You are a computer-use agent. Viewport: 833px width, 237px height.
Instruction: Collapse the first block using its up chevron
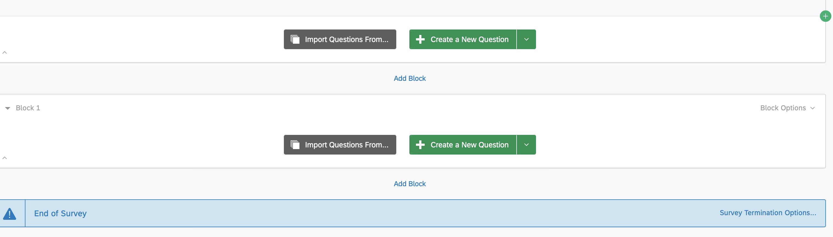coord(5,52)
